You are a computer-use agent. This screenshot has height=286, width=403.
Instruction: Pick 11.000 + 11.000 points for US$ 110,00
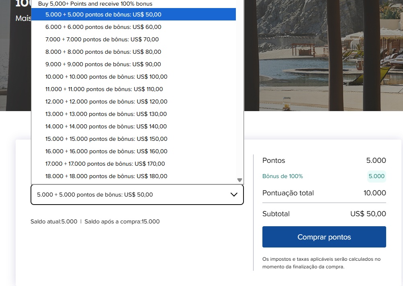[104, 89]
